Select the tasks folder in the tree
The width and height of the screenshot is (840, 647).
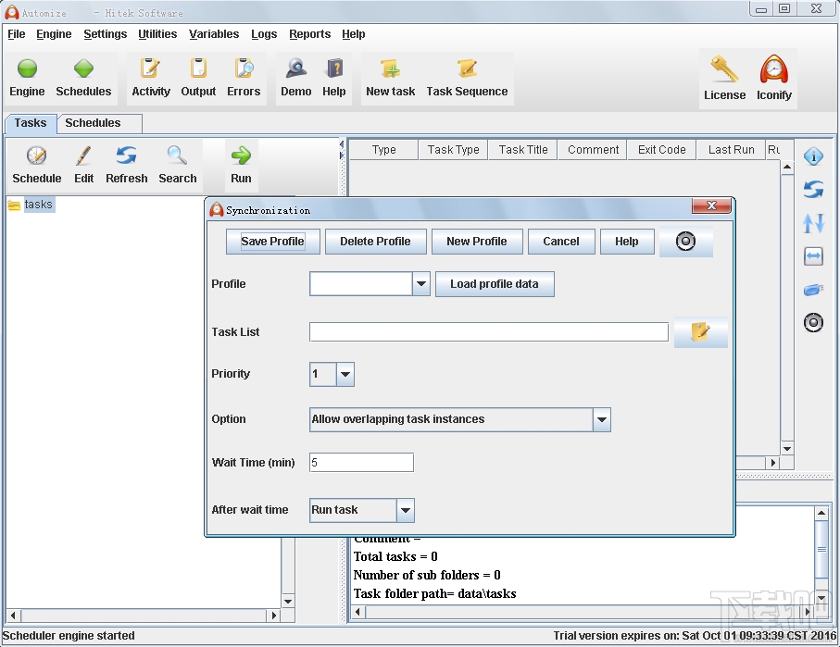pyautogui.click(x=37, y=205)
